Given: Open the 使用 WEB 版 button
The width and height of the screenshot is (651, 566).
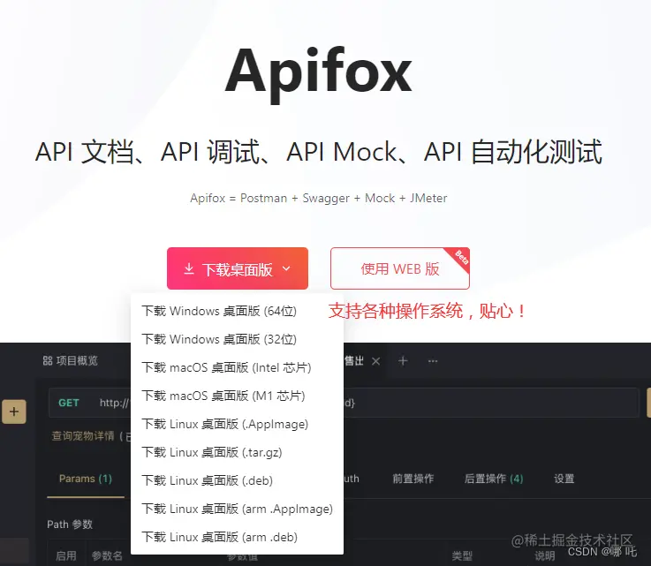Looking at the screenshot, I should [400, 268].
